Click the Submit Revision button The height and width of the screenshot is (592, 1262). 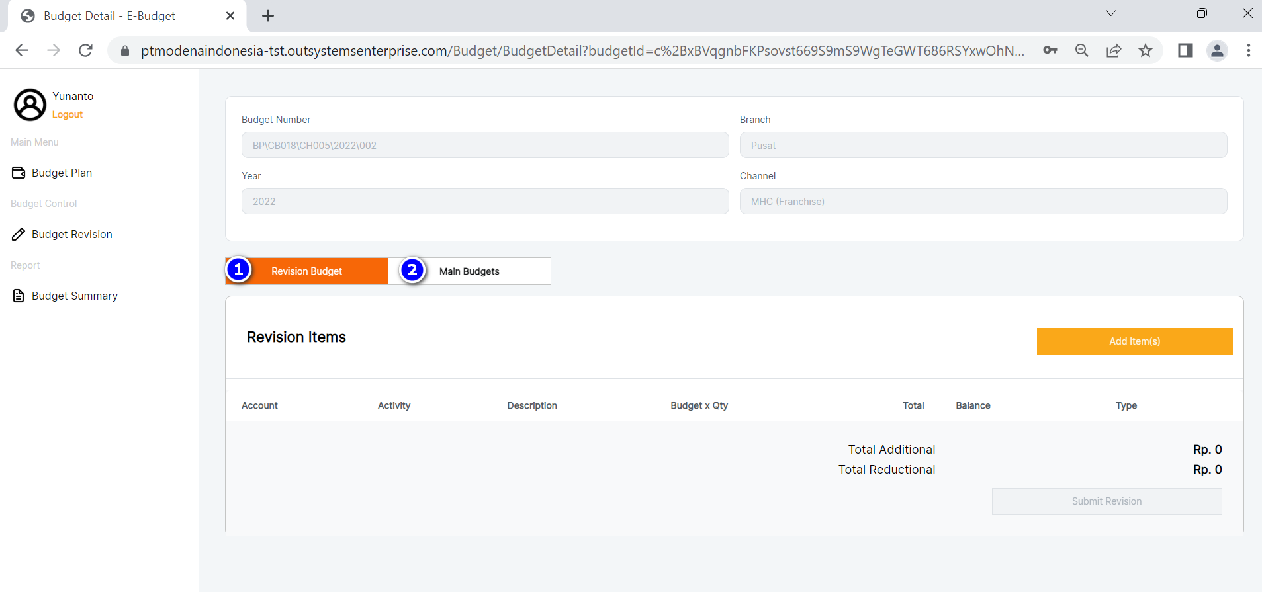pyautogui.click(x=1106, y=501)
